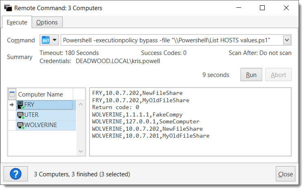Click the computer list scroll down arrow
This screenshot has width=305, height=191.
click(x=81, y=151)
